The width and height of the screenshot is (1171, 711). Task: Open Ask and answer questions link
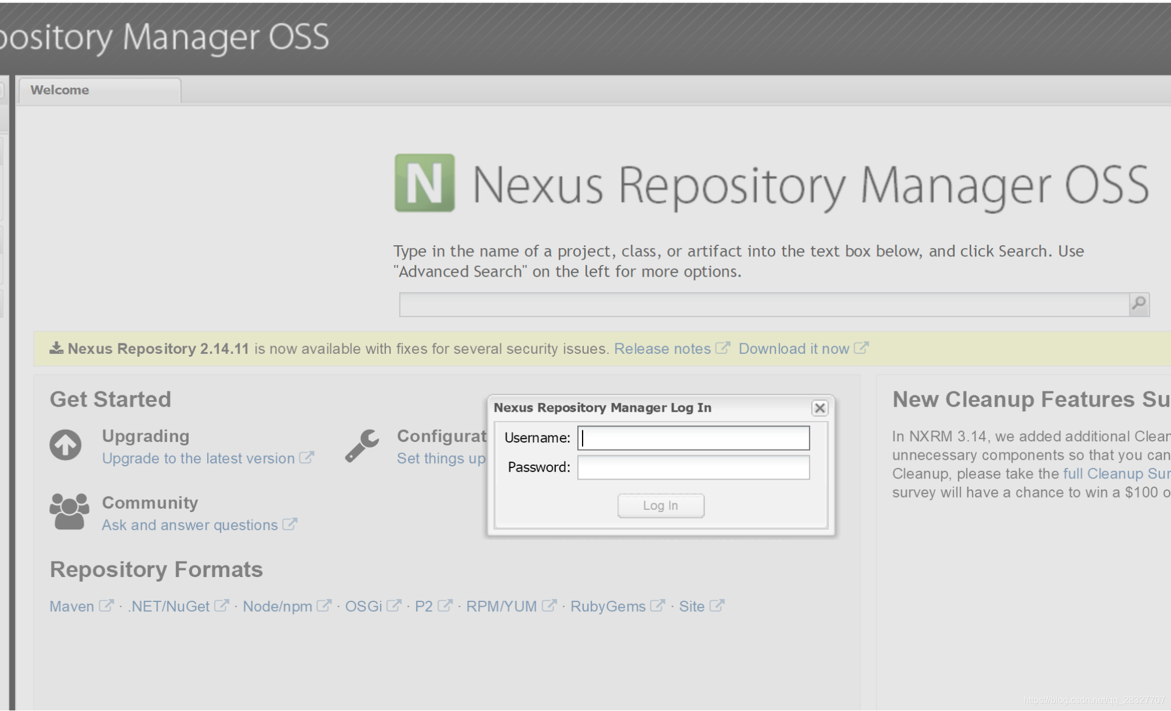coord(190,525)
